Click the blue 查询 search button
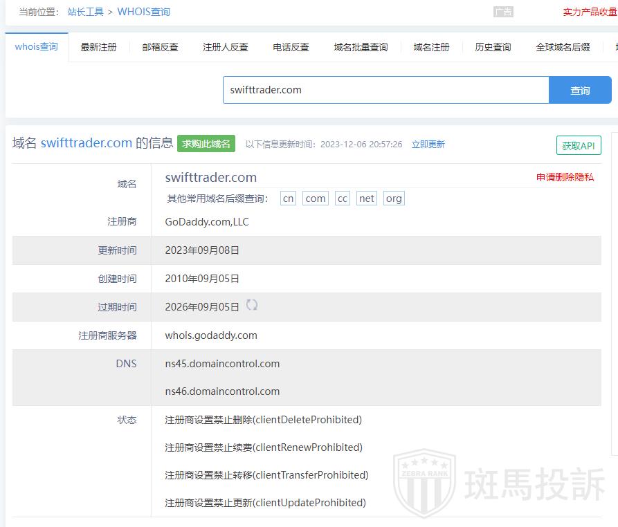This screenshot has height=527, width=618. (580, 90)
